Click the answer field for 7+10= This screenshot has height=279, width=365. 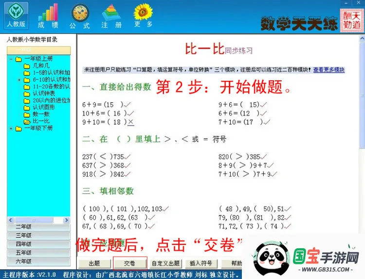pos(253,122)
